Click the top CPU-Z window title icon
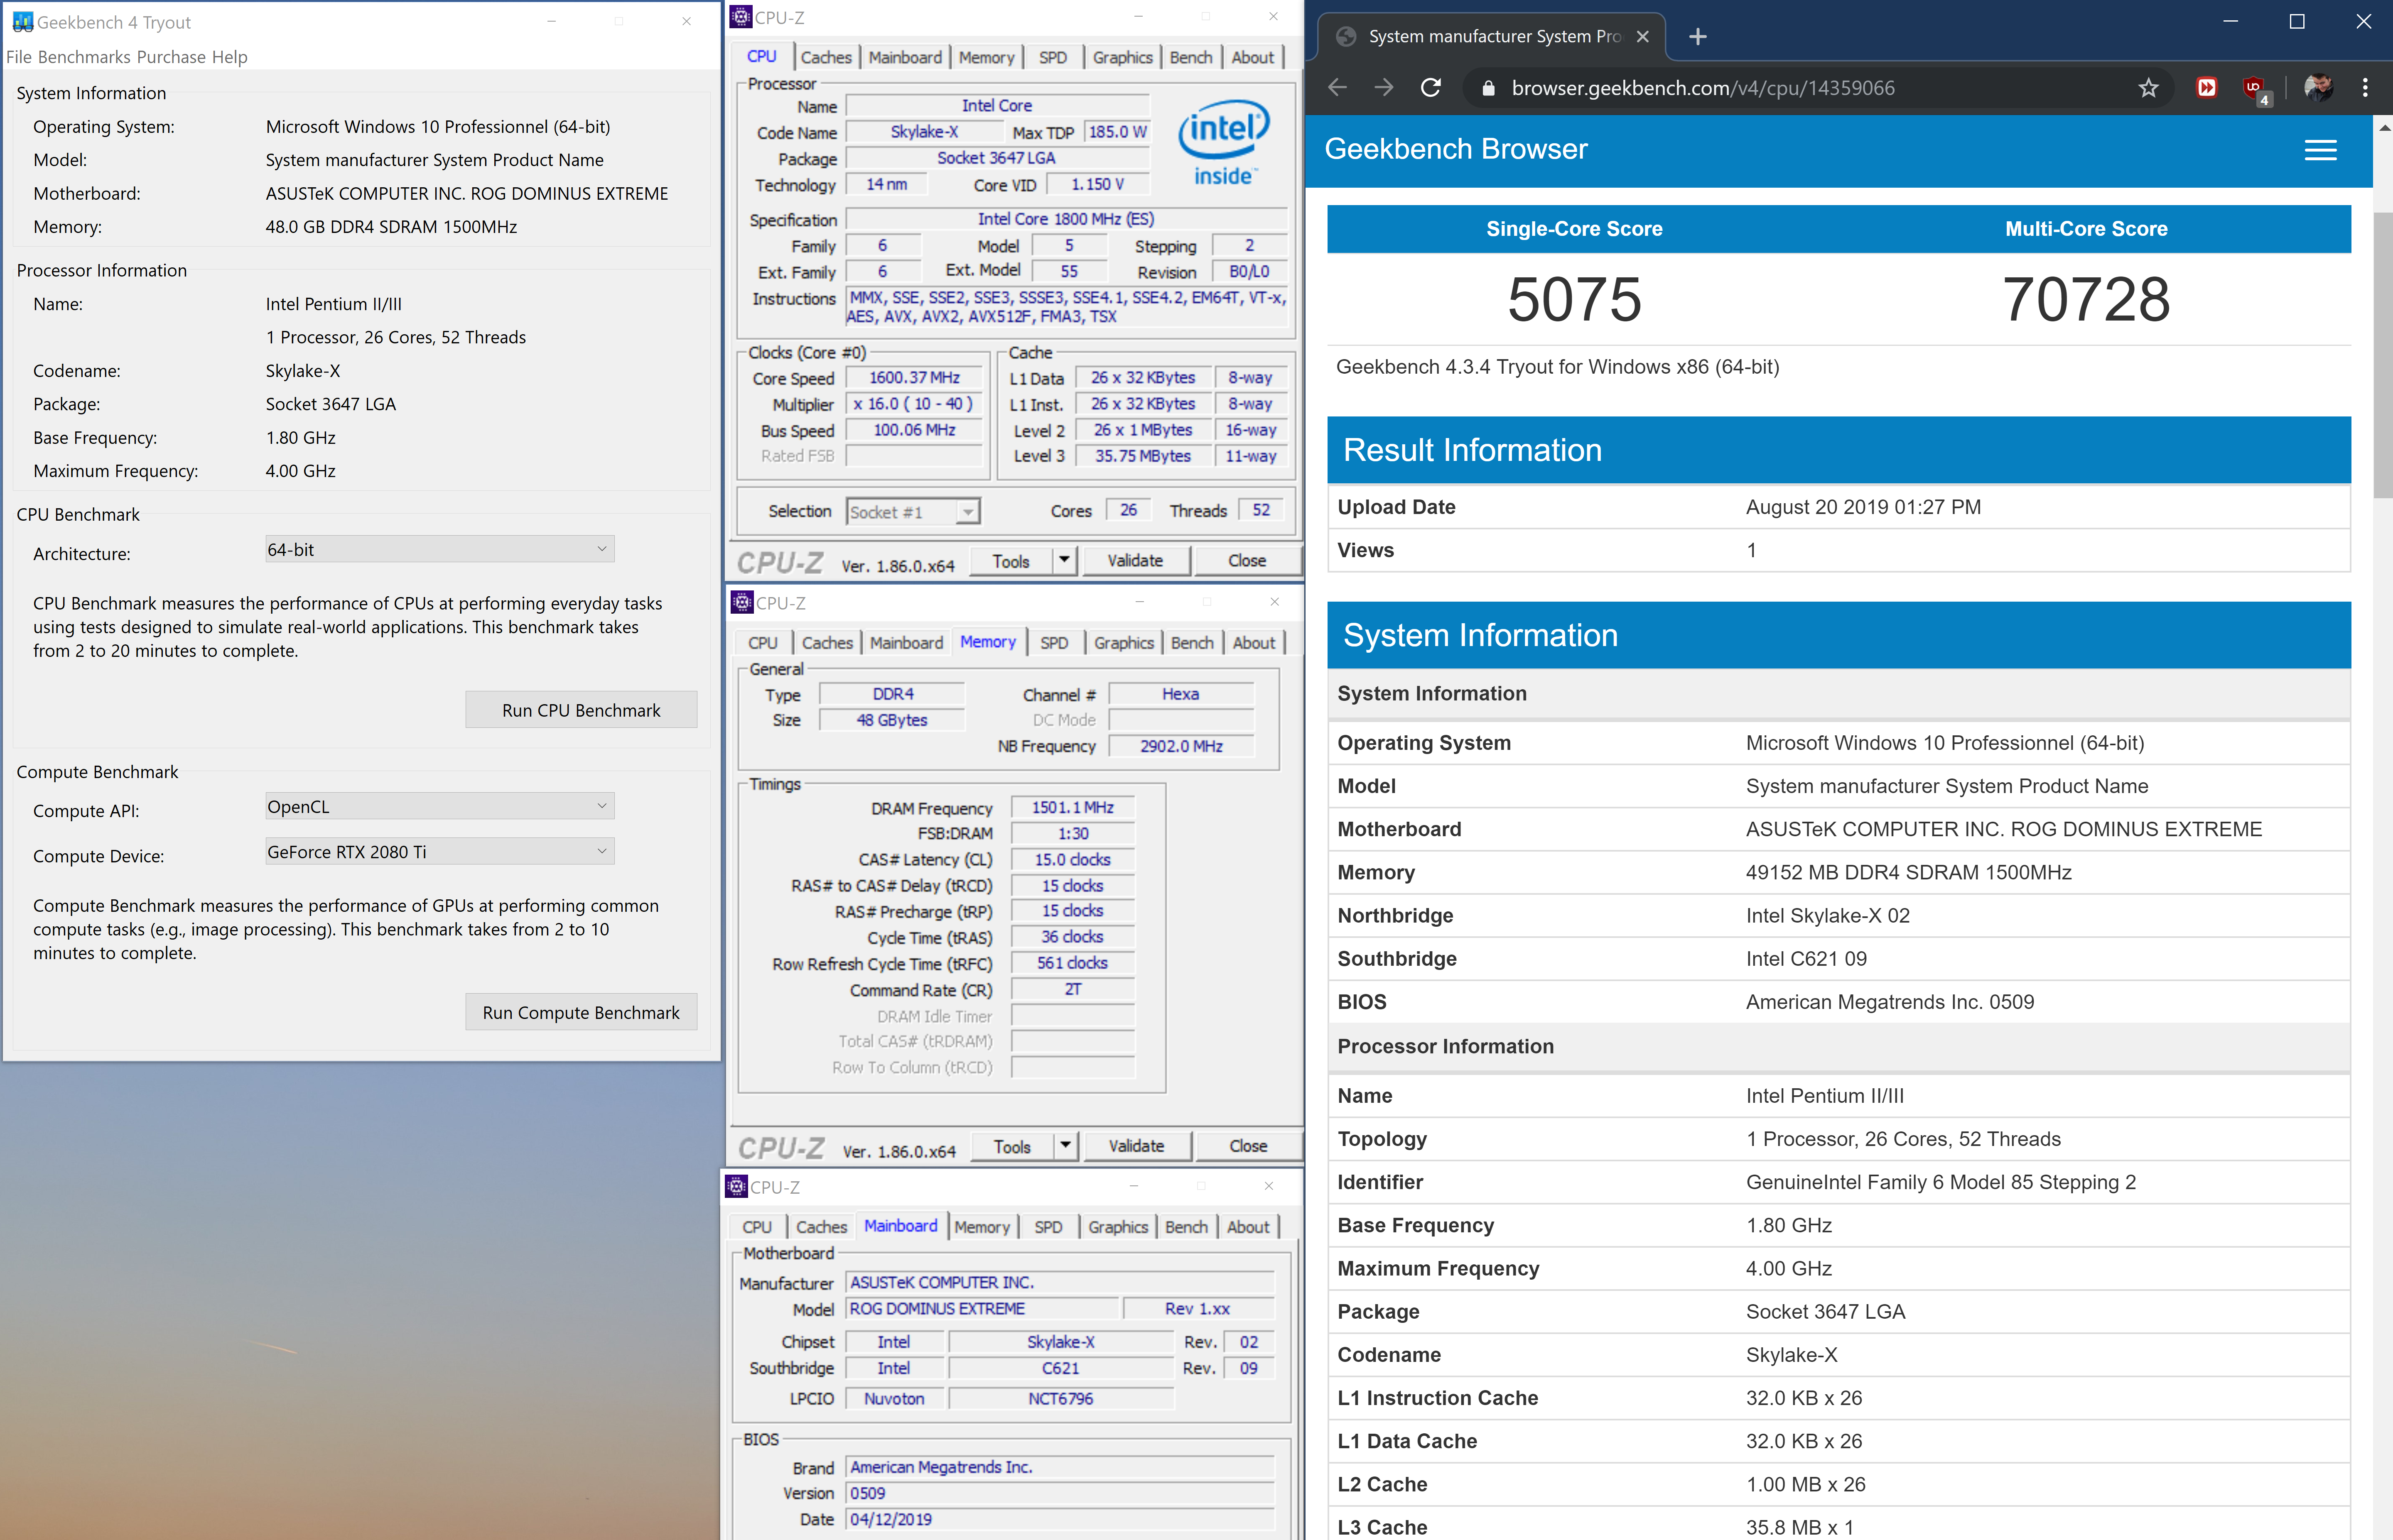Viewport: 2393px width, 1540px height. [x=740, y=17]
